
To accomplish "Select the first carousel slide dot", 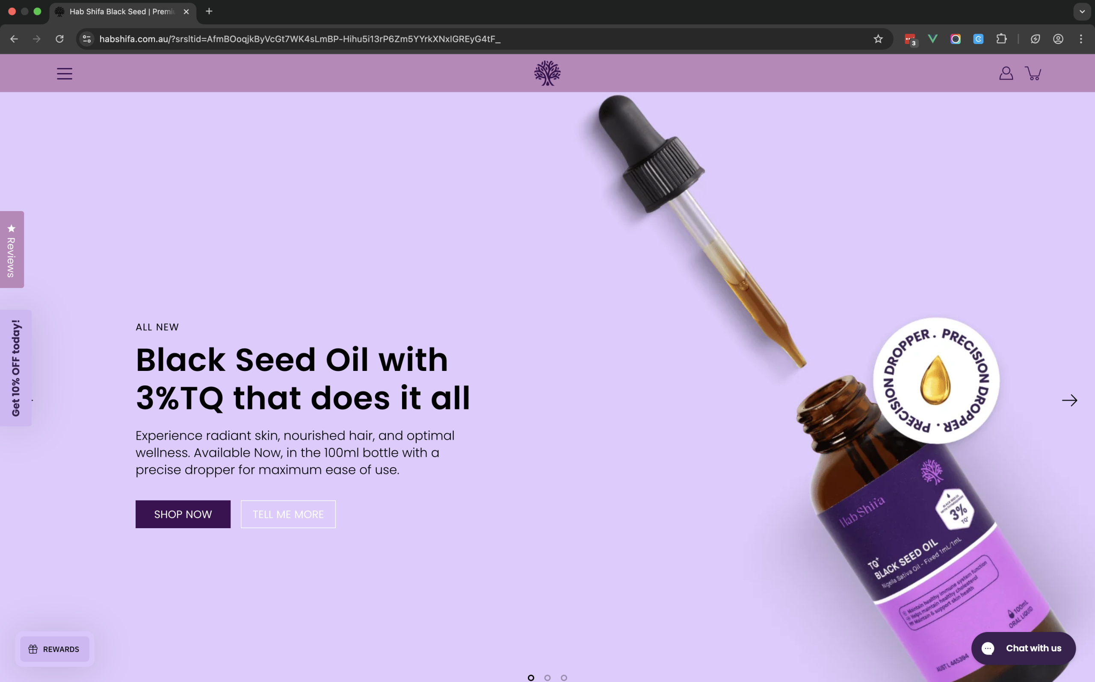I will 531,677.
